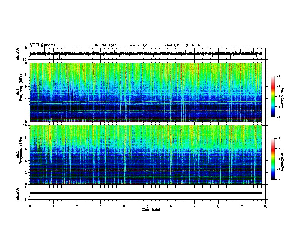
Task: Click the "start UT = 3 : 0 : 0" text
Action: pyautogui.click(x=182, y=45)
